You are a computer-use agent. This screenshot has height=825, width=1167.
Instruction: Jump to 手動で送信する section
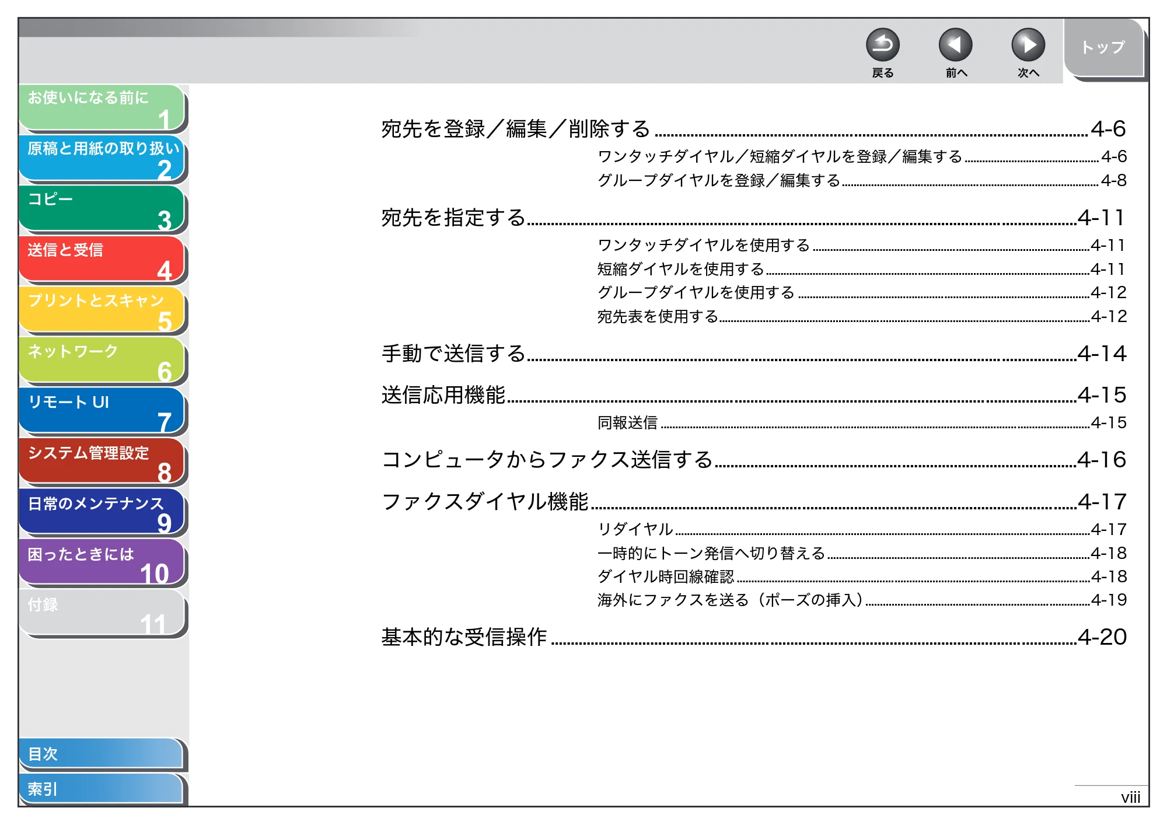[x=753, y=354]
